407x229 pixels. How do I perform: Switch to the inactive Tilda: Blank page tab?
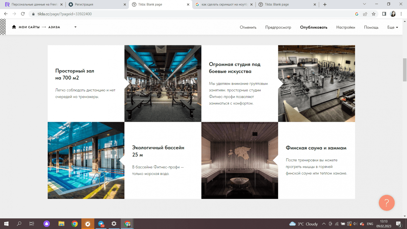(287, 5)
